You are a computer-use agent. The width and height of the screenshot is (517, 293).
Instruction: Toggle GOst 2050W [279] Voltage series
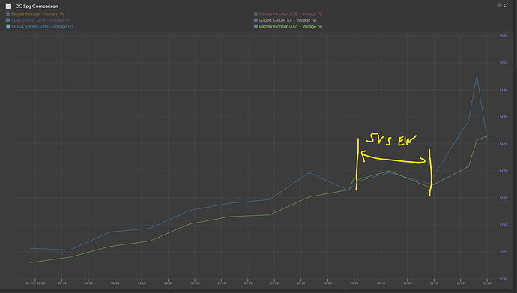click(x=40, y=20)
